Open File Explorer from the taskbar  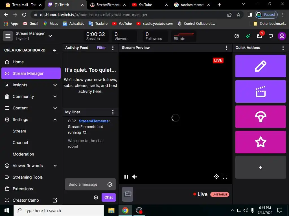pos(111,210)
